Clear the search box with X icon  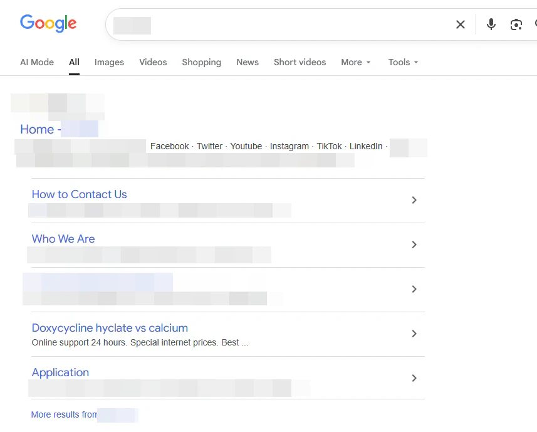click(461, 24)
